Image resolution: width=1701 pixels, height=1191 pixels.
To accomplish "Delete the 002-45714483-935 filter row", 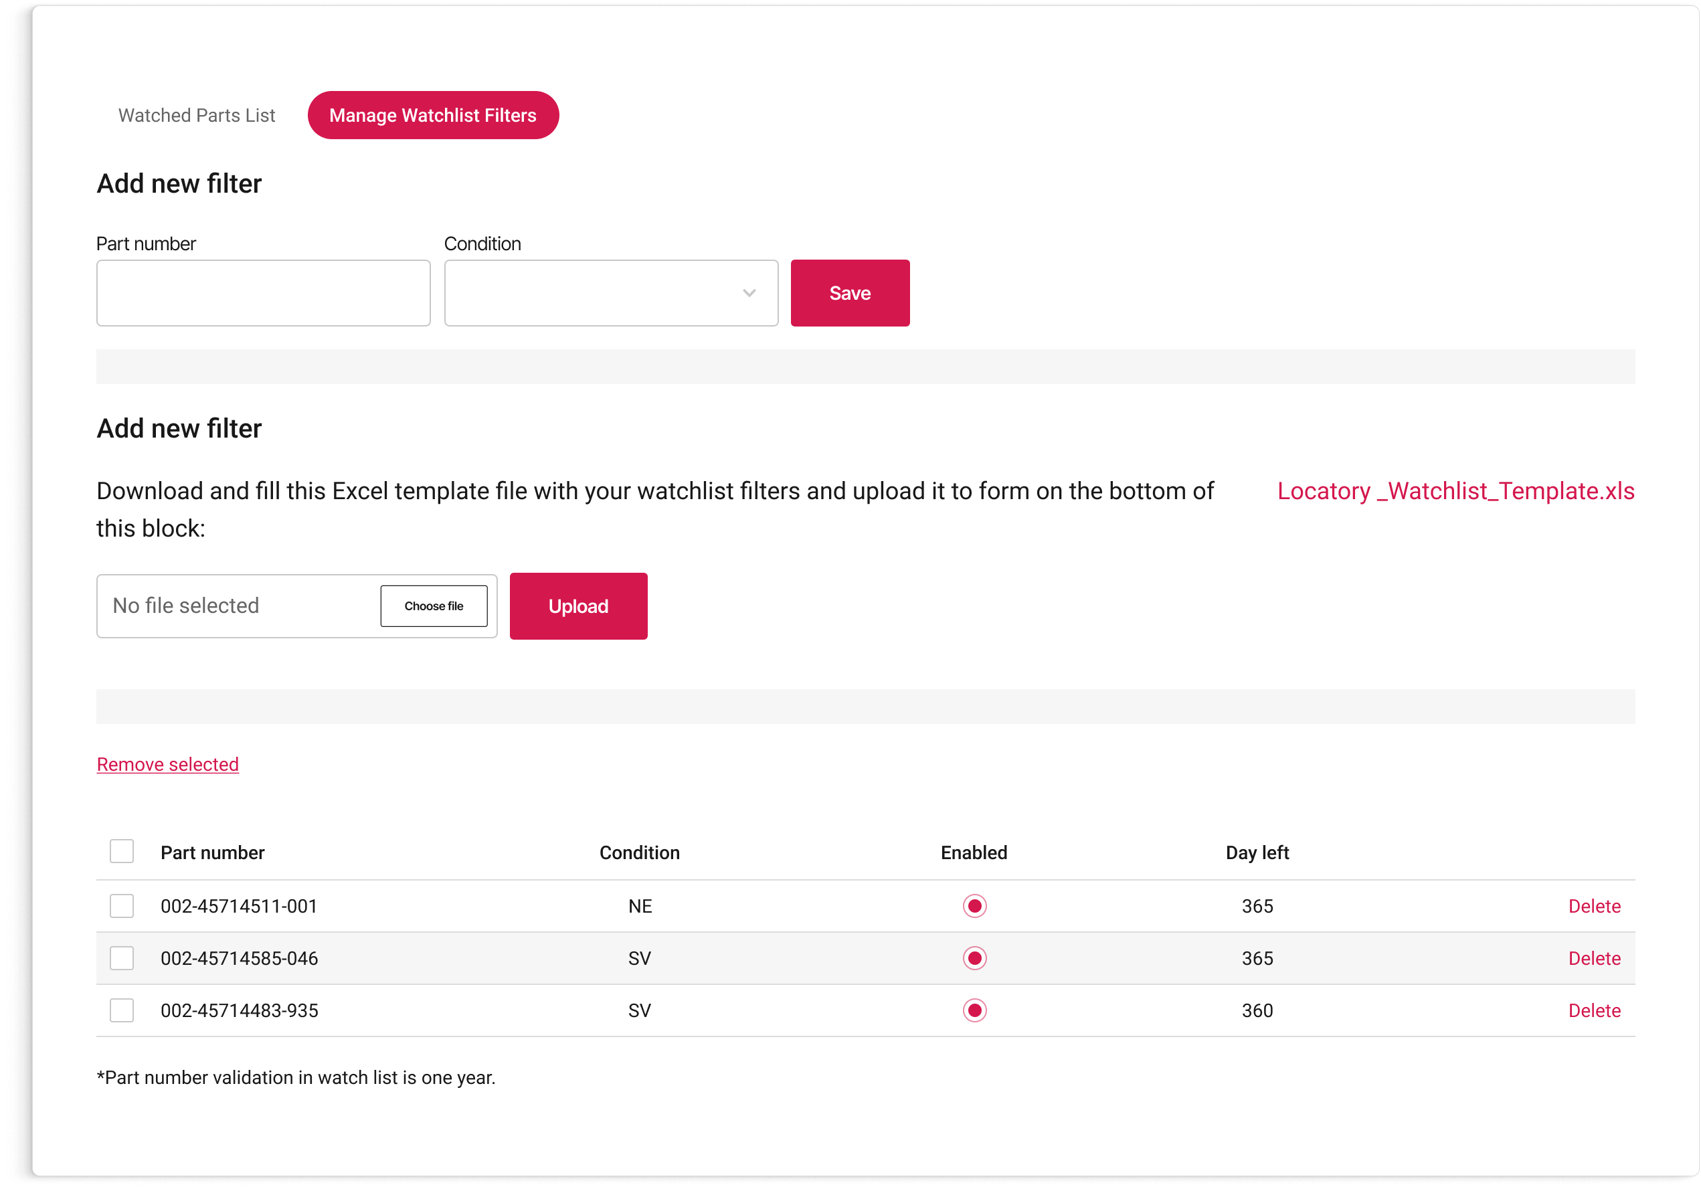I will point(1593,1010).
